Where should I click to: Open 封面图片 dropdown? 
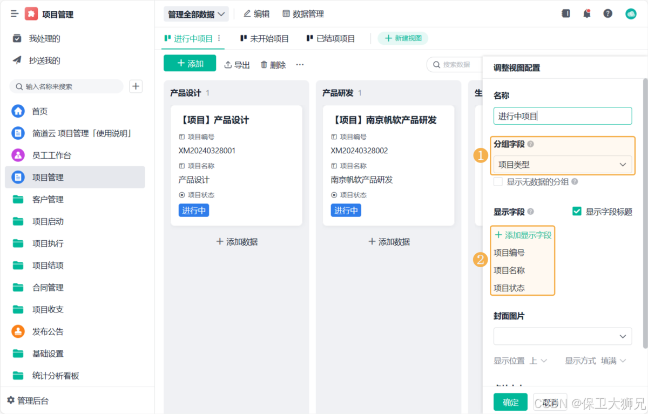pos(563,336)
